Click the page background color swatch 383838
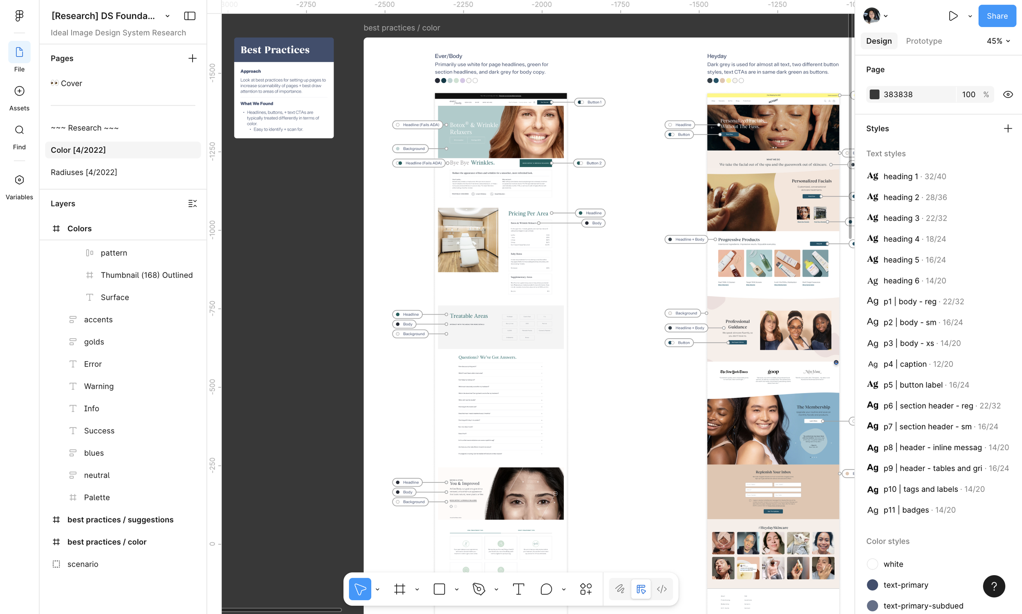 pos(874,94)
